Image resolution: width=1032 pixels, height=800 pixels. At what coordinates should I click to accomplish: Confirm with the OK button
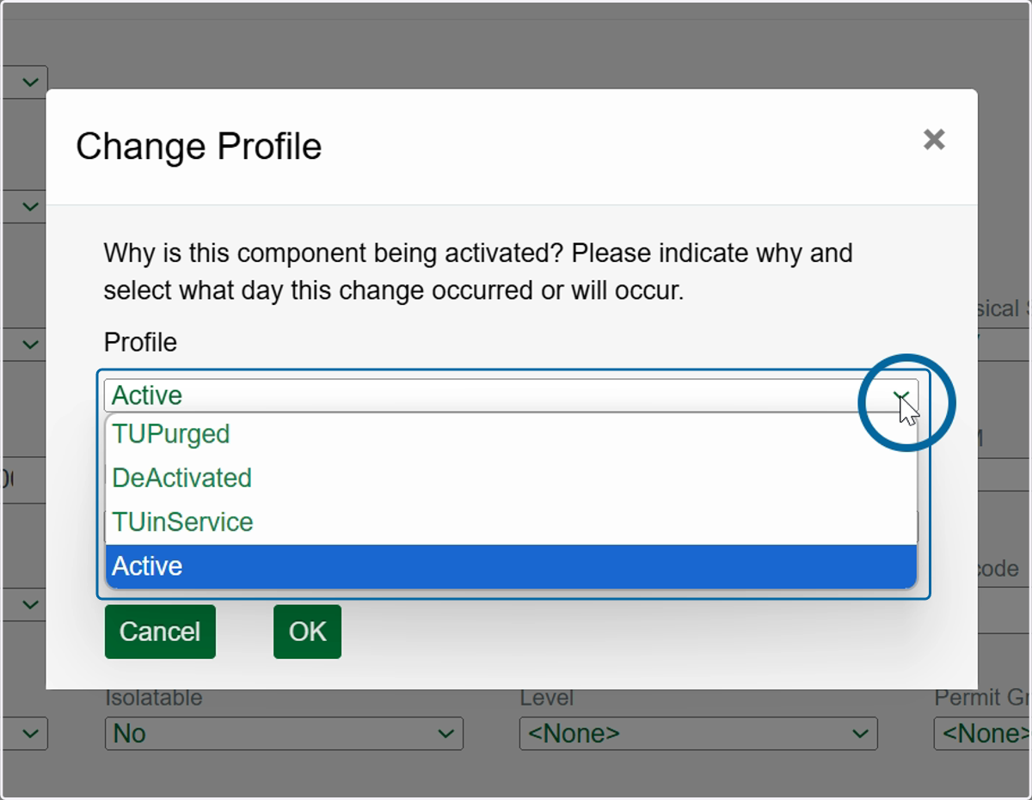click(x=307, y=632)
